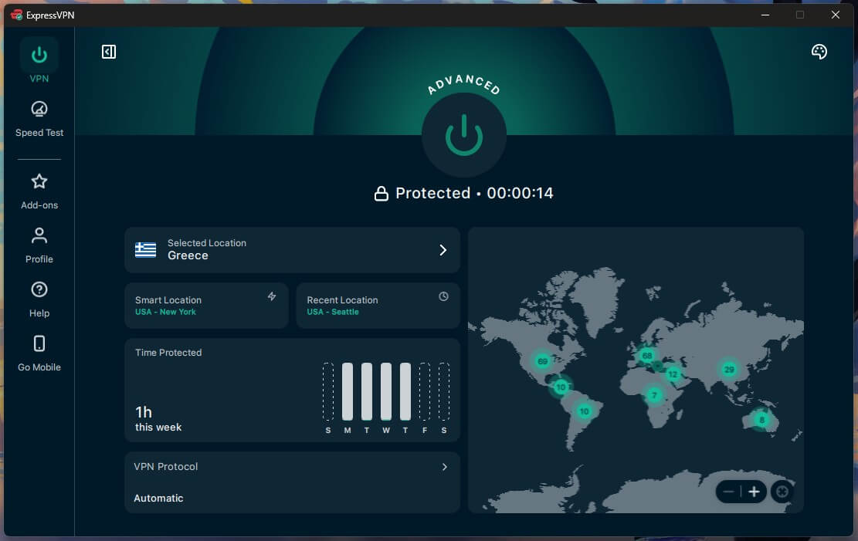
Task: Select the 8 servers cluster in Australia
Action: 761,420
